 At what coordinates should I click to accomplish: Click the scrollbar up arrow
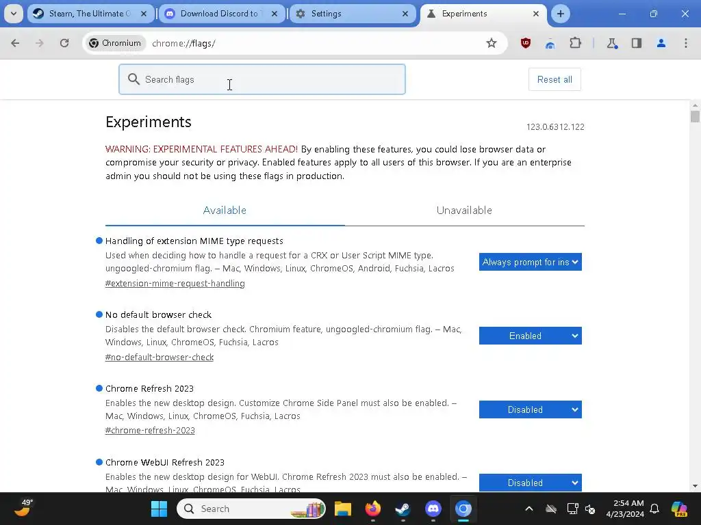point(695,105)
